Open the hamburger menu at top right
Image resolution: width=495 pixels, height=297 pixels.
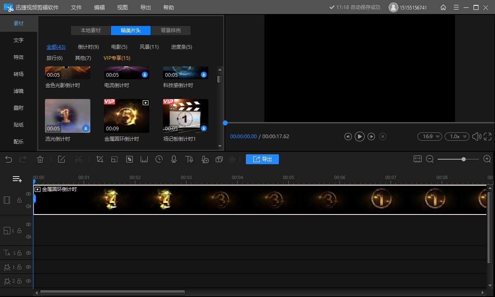click(x=456, y=7)
